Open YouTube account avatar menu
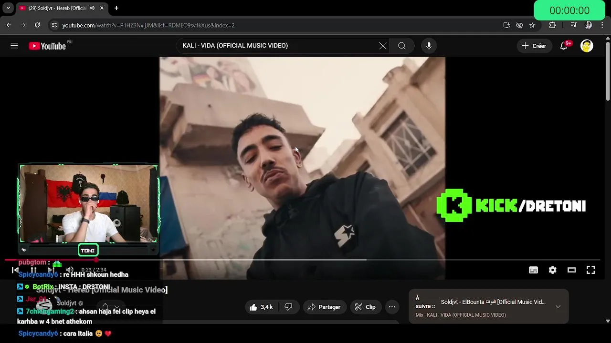The height and width of the screenshot is (343, 611). click(x=587, y=46)
